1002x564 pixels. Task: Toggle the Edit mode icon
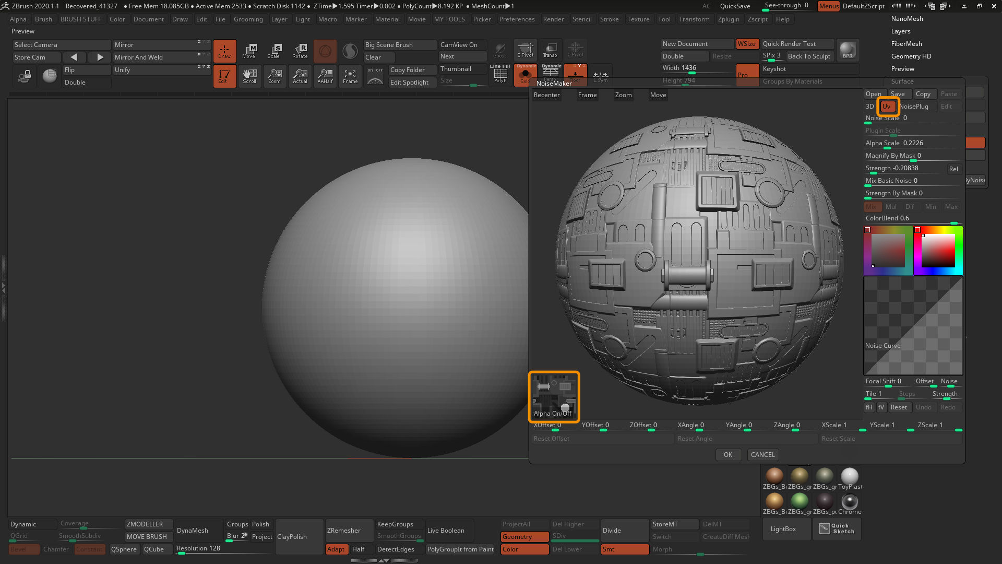[224, 76]
